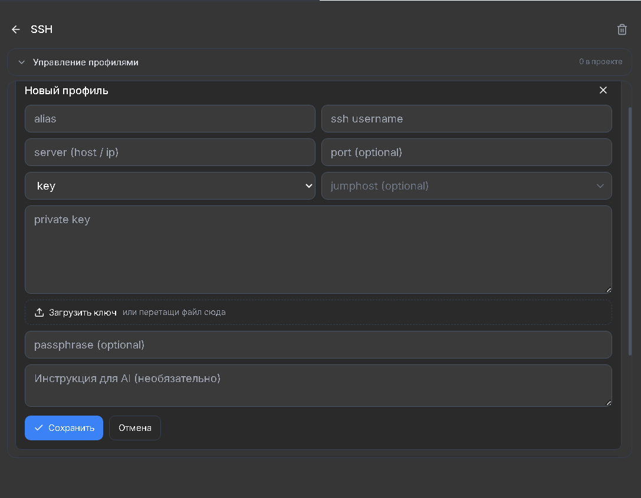Cancel with the Отмена button
This screenshot has height=498, width=641.
(x=135, y=428)
